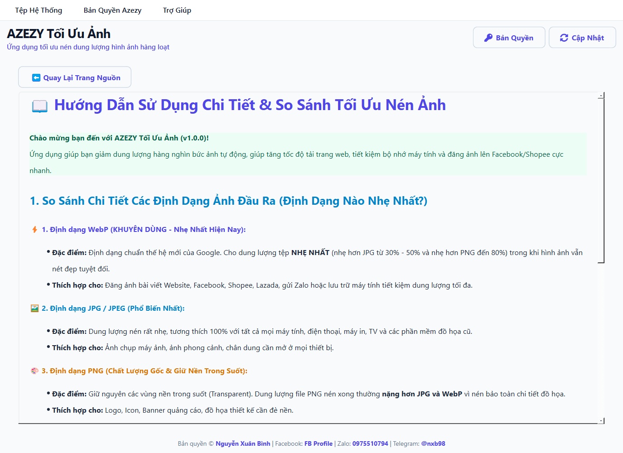This screenshot has width=623, height=453.
Task: Click the key icon in Bản Quyền button
Action: [x=488, y=38]
